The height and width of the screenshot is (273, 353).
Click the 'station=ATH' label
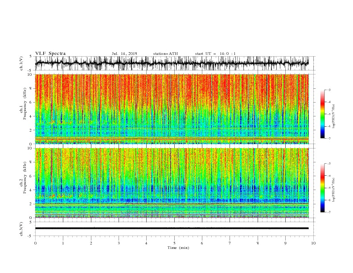coord(165,54)
